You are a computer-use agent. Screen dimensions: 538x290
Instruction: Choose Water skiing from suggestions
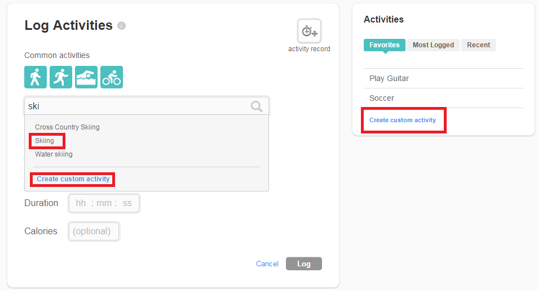point(54,154)
